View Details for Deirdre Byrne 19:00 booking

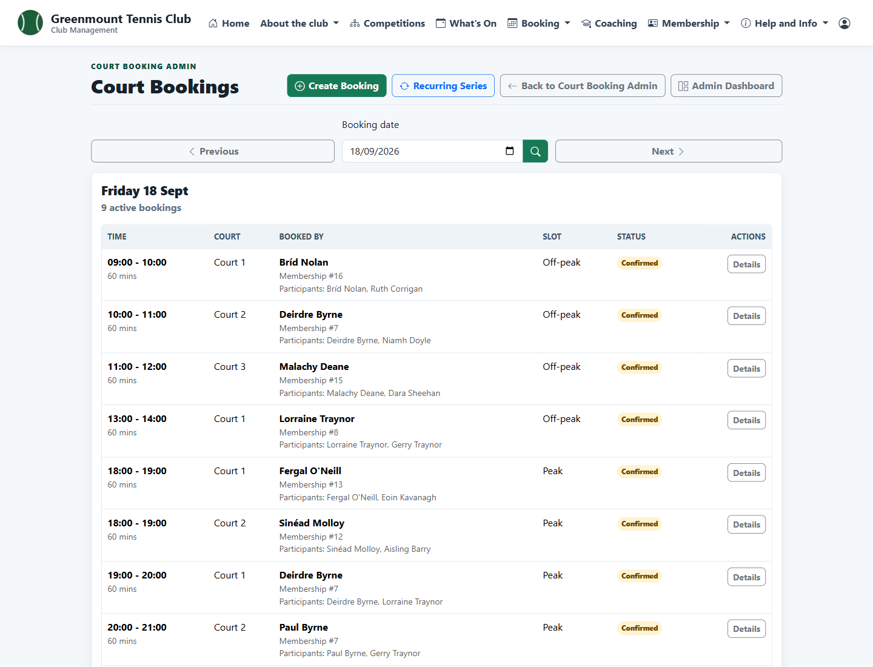746,577
